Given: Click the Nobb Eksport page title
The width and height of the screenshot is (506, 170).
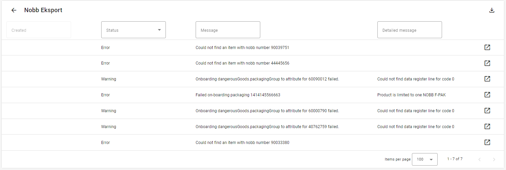Looking at the screenshot, I should click(x=43, y=10).
